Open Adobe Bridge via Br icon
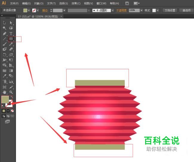194x162 pixels. (x=127, y=3)
